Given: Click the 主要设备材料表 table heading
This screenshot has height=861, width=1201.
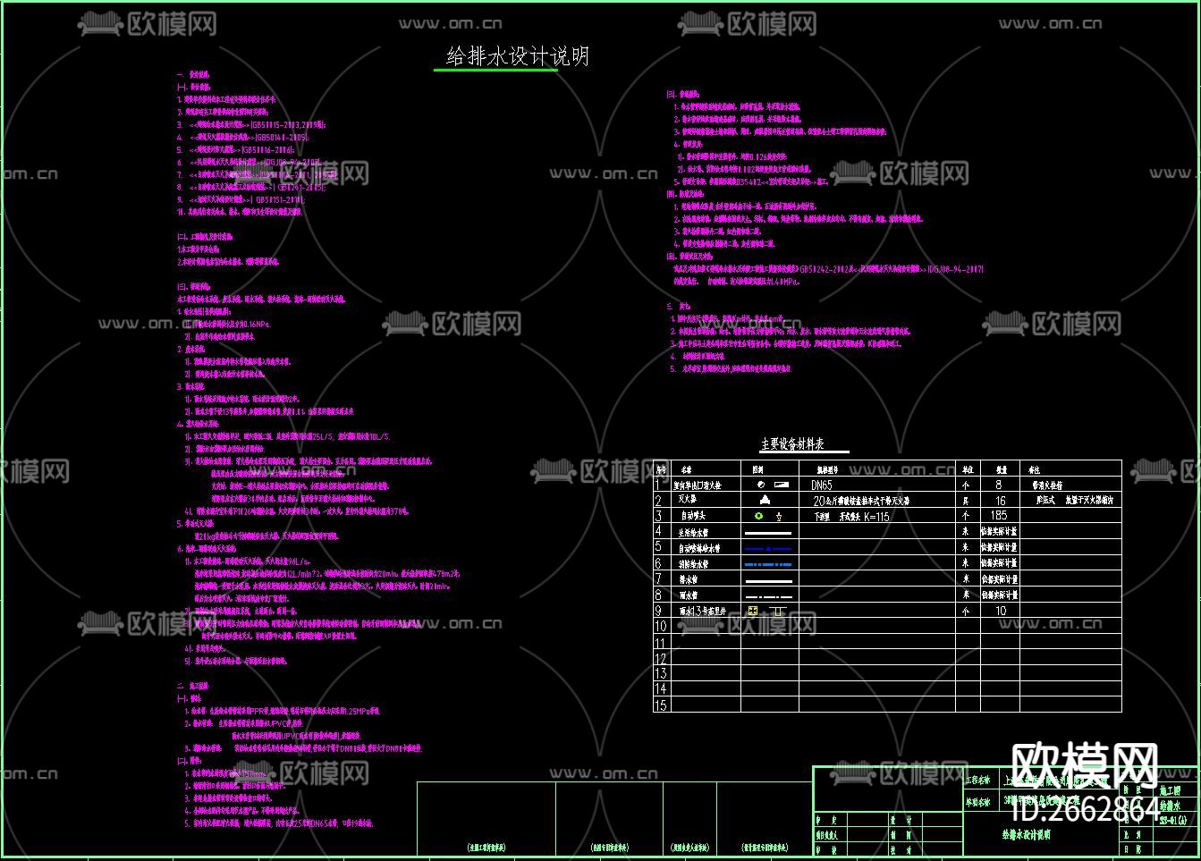Looking at the screenshot, I should [x=792, y=443].
